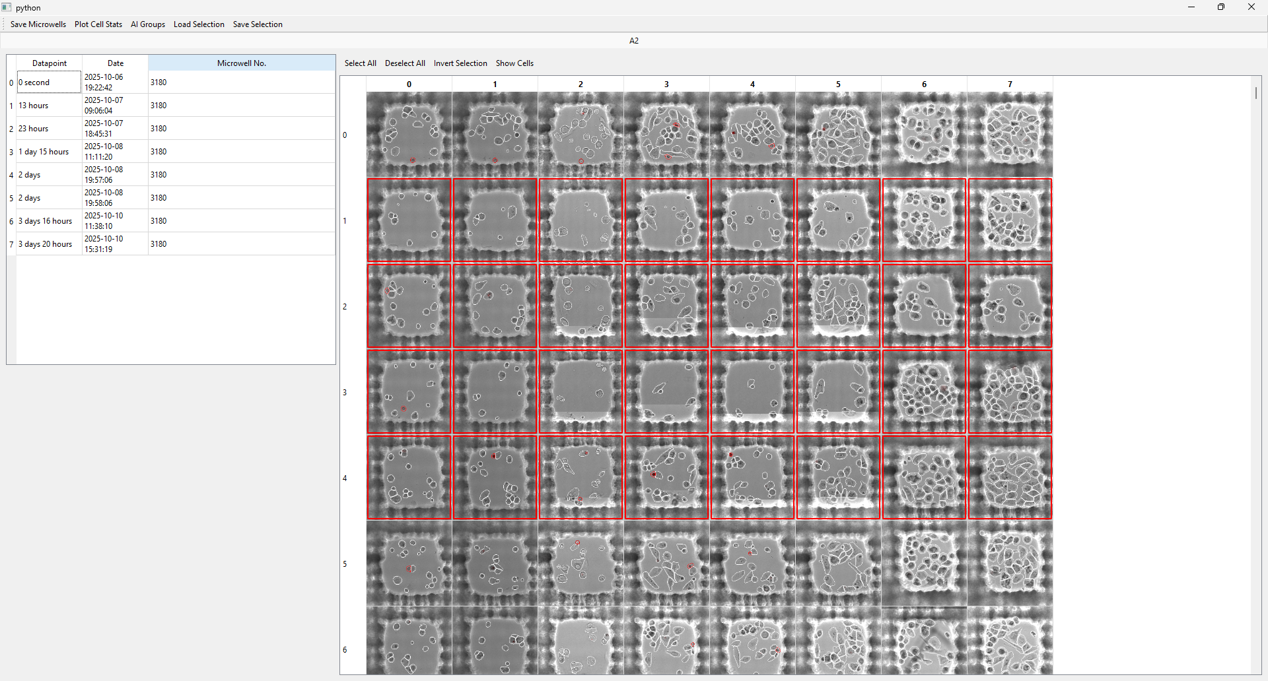Click Invert Selection
The width and height of the screenshot is (1268, 681).
[460, 63]
